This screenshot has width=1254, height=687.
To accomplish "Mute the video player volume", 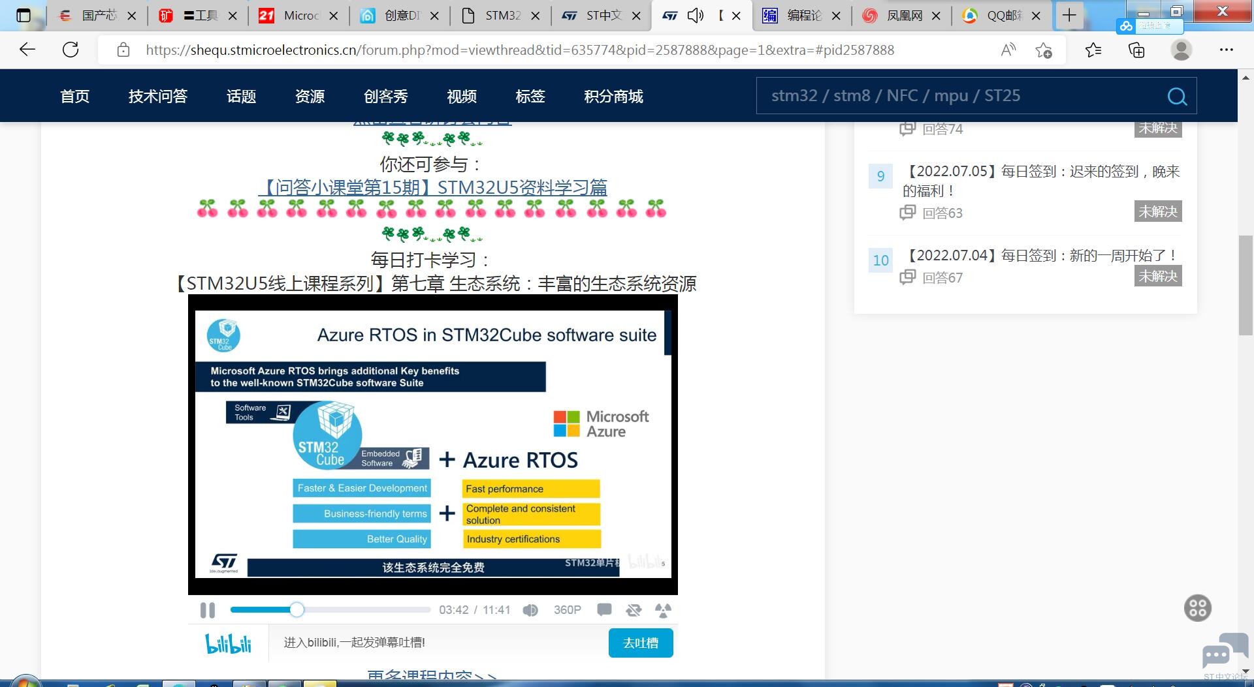I will (x=530, y=610).
